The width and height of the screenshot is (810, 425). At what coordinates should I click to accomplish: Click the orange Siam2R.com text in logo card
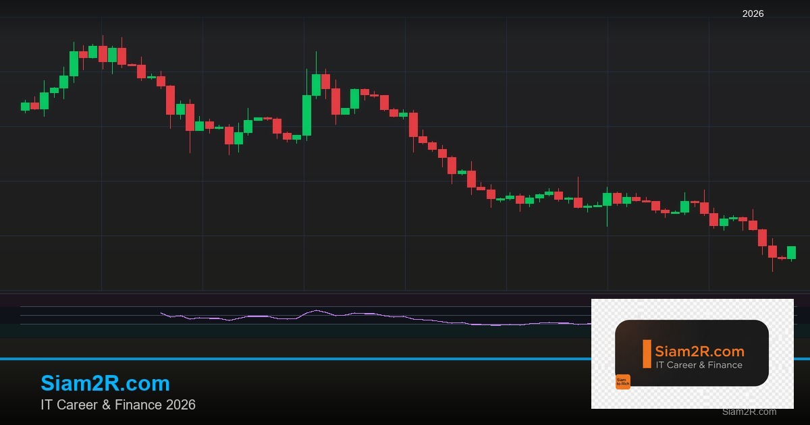click(700, 351)
